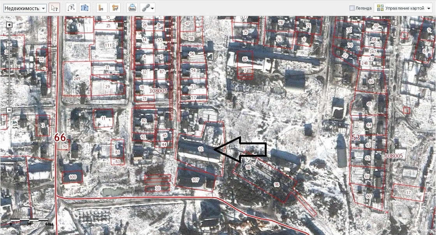Click parcel number 248

[364, 63]
